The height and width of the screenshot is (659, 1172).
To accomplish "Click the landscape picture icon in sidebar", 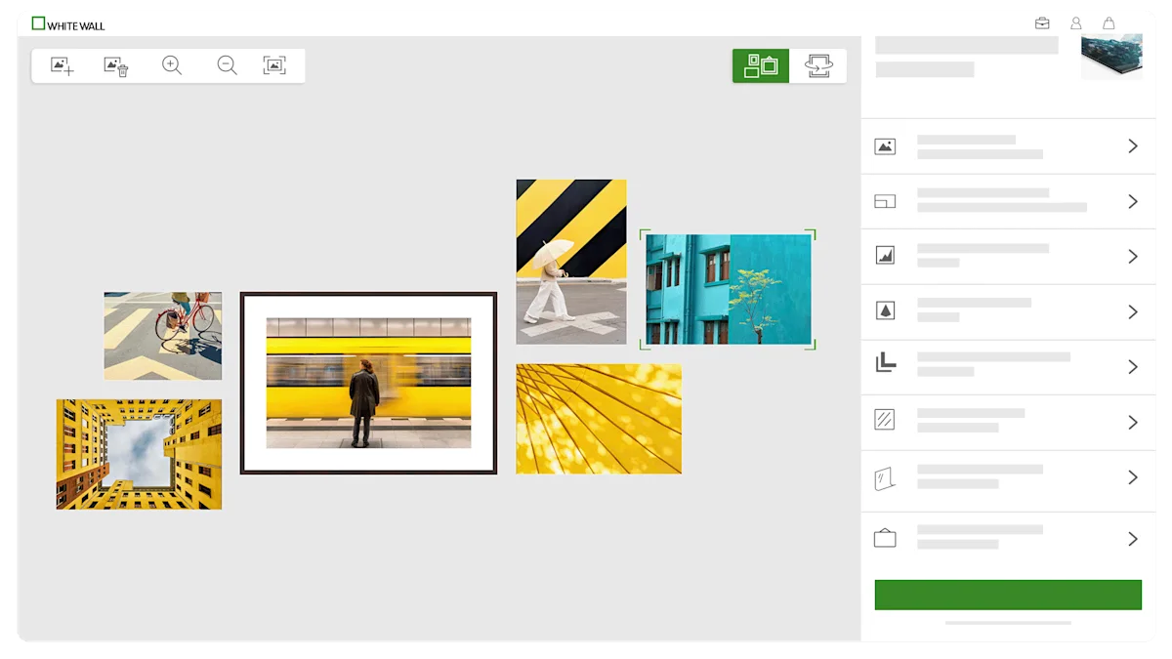I will click(x=885, y=146).
